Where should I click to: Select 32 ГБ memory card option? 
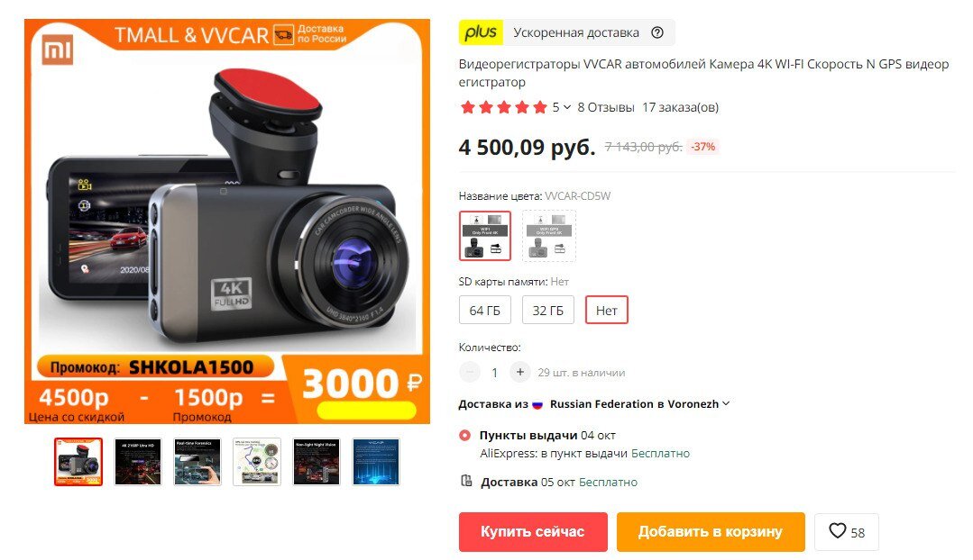coord(548,311)
